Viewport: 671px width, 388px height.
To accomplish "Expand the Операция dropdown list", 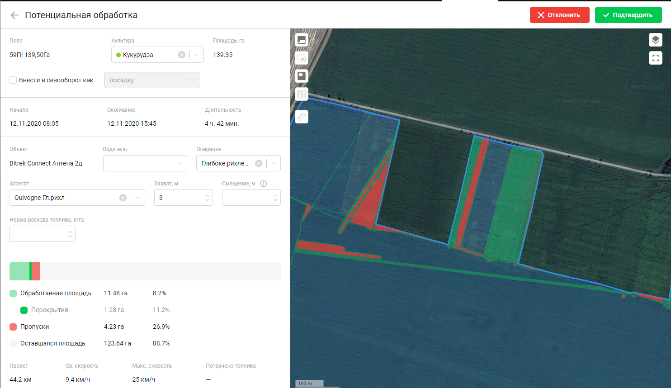I will [274, 163].
